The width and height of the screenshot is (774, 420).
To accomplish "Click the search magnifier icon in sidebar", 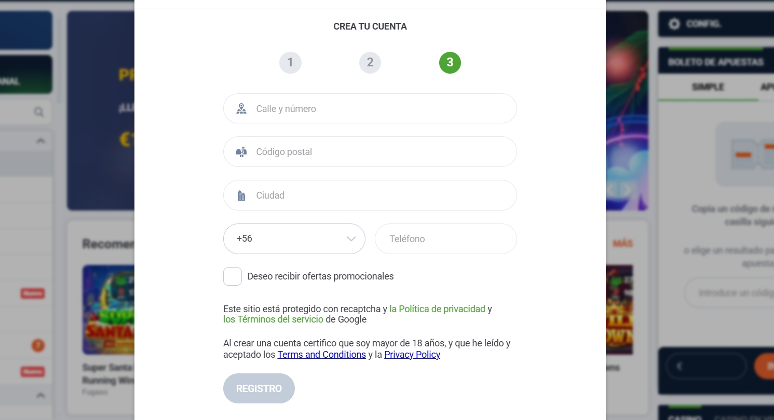I will tap(39, 112).
